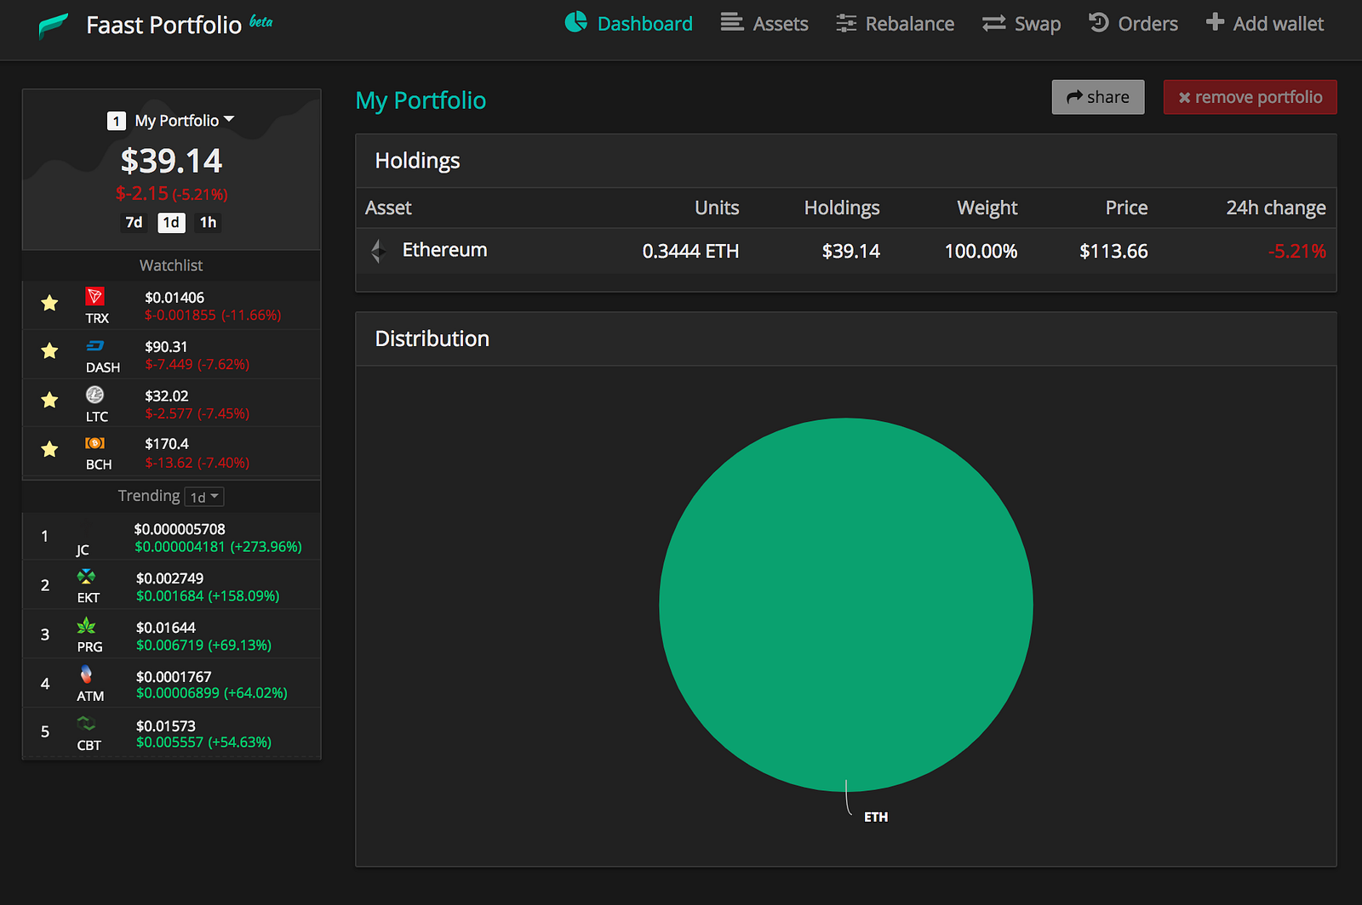Click the JC price $0.000005708
This screenshot has height=905, width=1362.
(180, 529)
